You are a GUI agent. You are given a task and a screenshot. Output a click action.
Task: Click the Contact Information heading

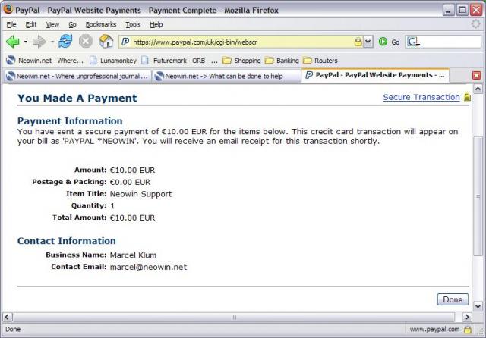click(x=67, y=241)
